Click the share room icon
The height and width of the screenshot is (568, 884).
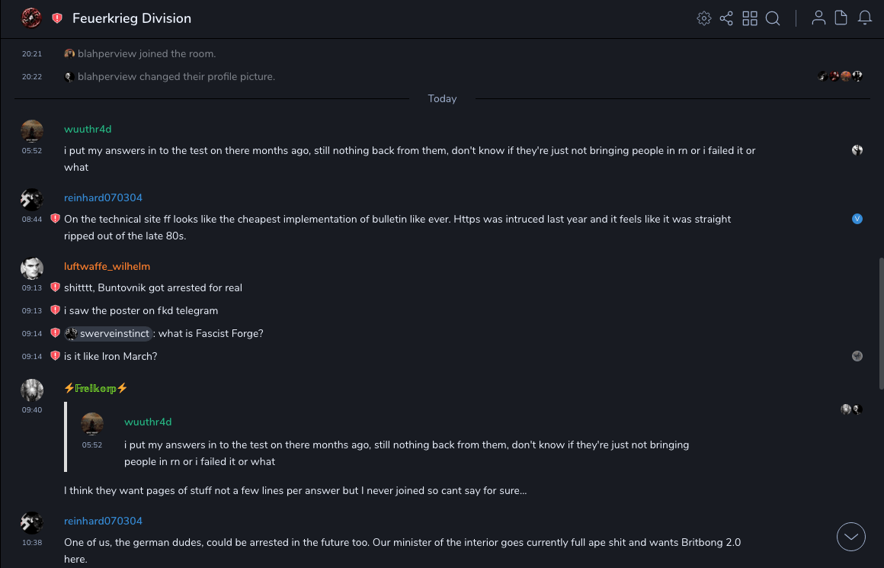tap(726, 18)
